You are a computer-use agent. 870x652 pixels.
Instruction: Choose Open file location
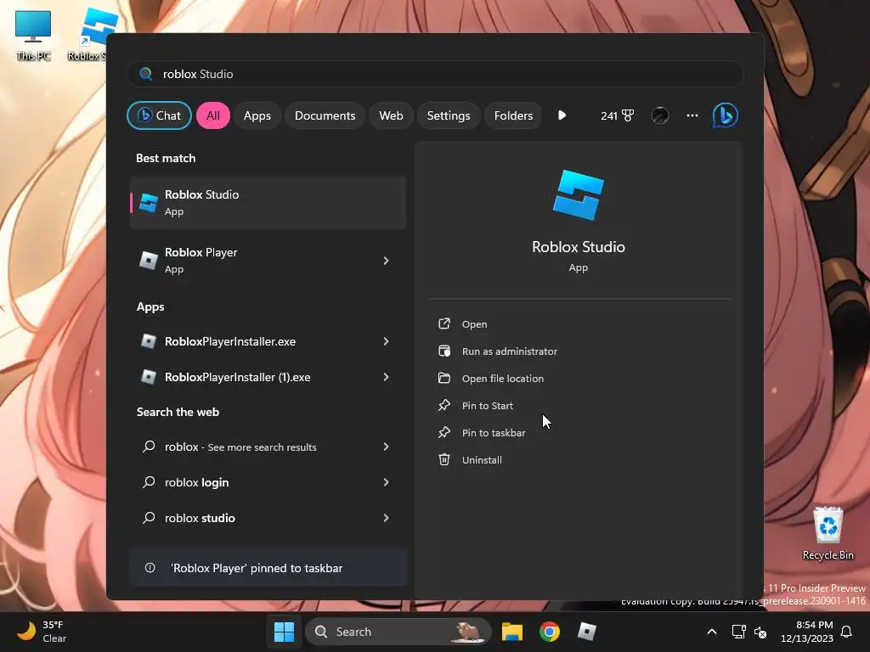coord(503,378)
